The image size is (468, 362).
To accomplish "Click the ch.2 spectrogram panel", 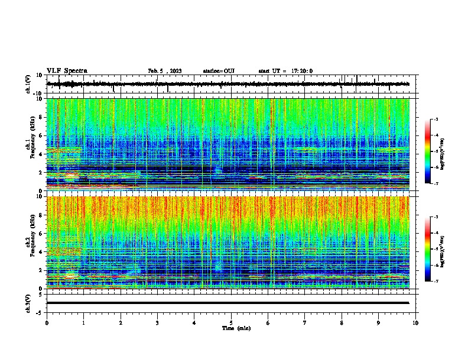I will click(228, 243).
